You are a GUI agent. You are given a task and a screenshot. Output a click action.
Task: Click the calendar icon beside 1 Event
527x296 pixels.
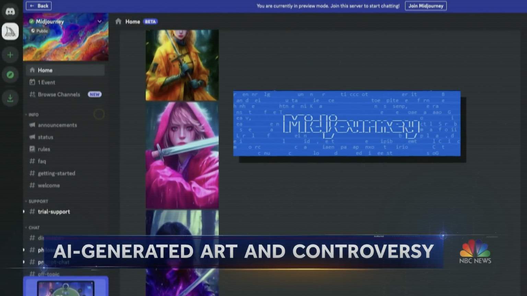click(32, 82)
